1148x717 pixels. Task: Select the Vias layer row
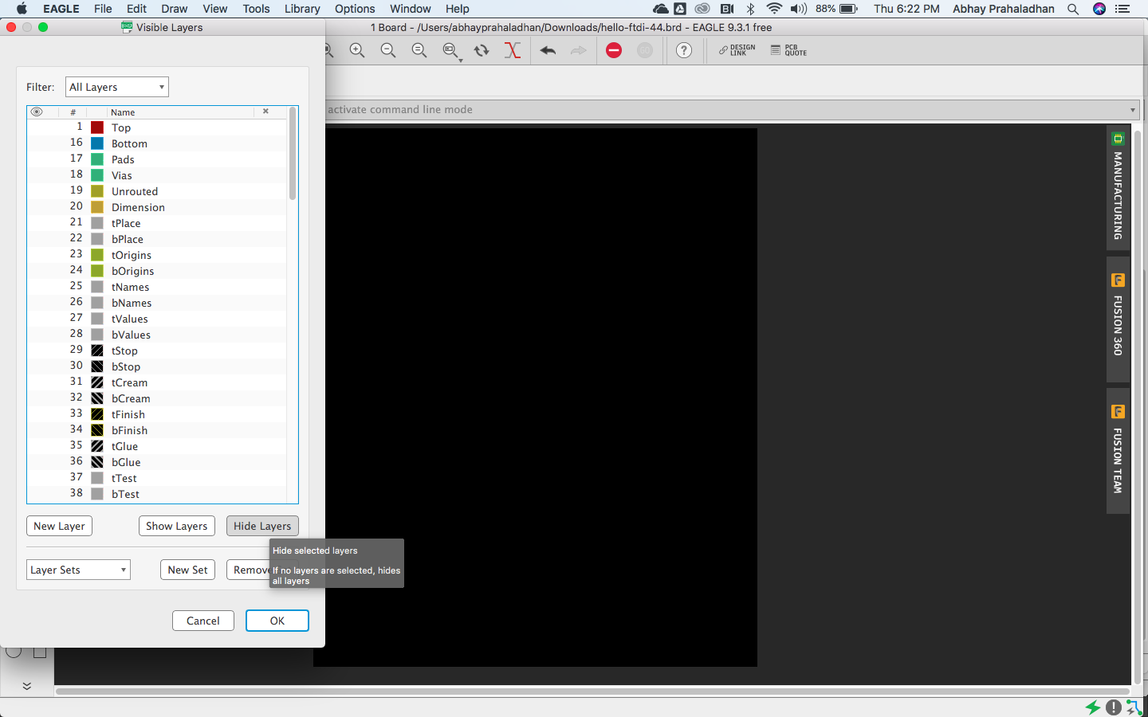tap(157, 175)
